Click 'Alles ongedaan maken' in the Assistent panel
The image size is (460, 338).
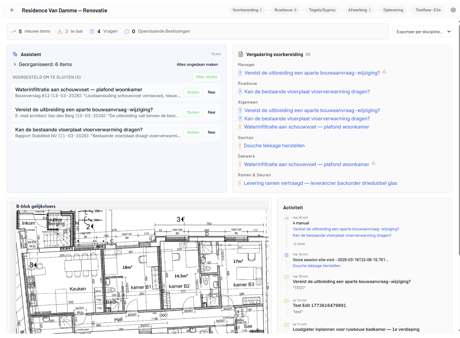(x=197, y=64)
